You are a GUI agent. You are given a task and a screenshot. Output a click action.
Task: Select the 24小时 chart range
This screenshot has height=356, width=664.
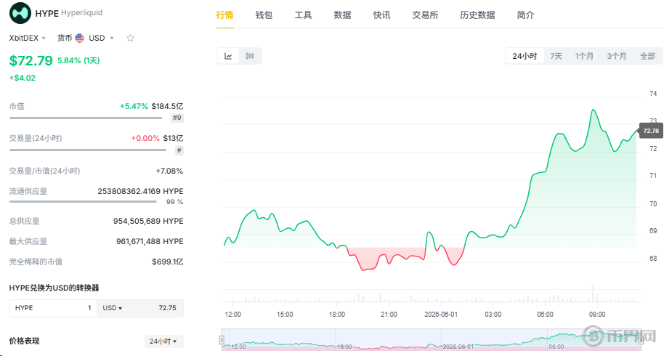pyautogui.click(x=525, y=56)
